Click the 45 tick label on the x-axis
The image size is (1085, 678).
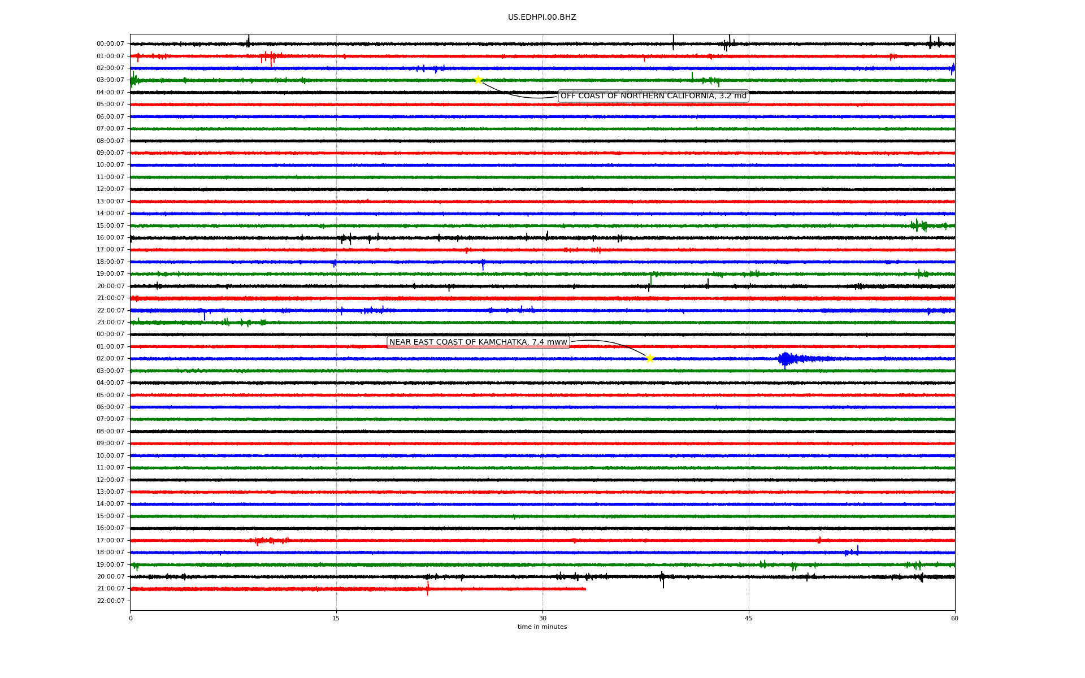pyautogui.click(x=749, y=618)
